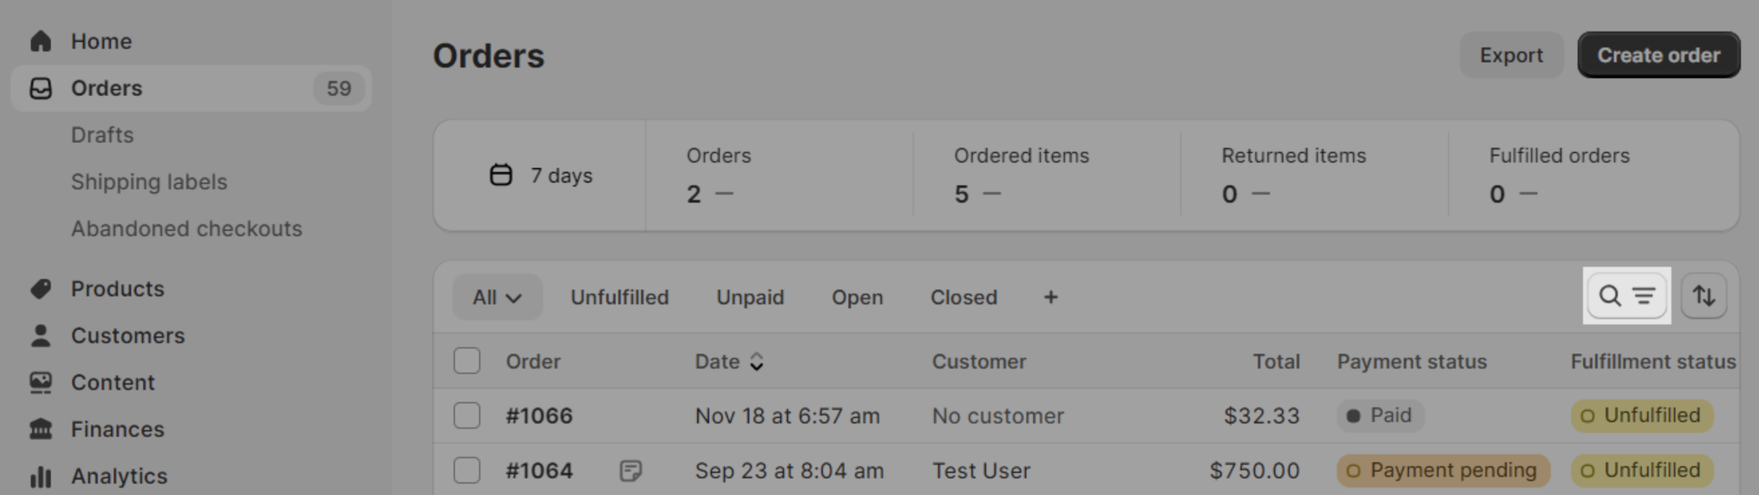The height and width of the screenshot is (495, 1759).
Task: Open the sort orders button
Action: [1703, 296]
